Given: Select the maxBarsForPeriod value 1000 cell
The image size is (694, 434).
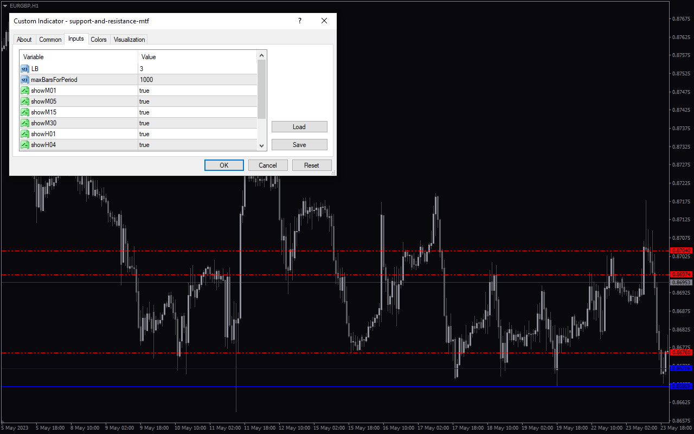Looking at the screenshot, I should [x=197, y=80].
